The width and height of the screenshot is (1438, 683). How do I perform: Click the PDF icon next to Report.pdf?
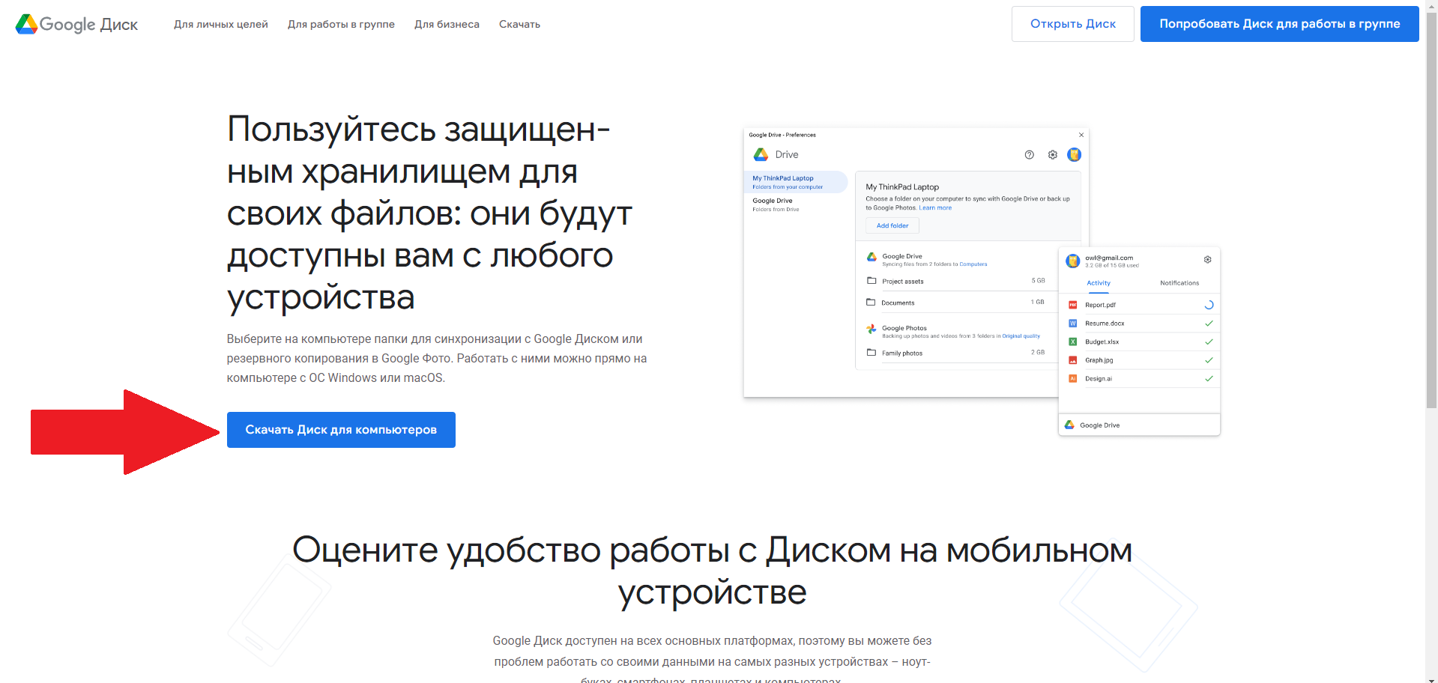point(1072,305)
